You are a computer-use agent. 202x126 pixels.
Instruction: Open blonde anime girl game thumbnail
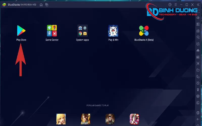point(61,119)
